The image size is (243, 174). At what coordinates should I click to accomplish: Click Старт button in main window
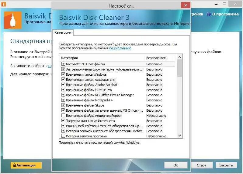201,165
